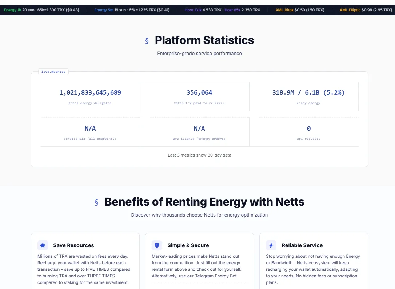
Task: Click the Reliable Service card title
Action: (302, 245)
